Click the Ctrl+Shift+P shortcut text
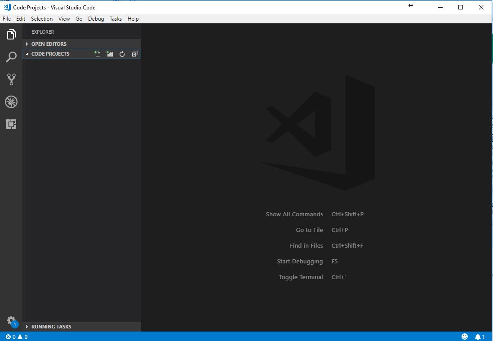 [347, 214]
